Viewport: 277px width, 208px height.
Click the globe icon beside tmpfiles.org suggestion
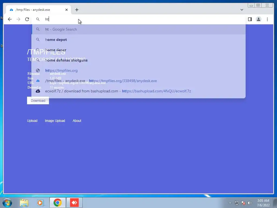(x=38, y=70)
